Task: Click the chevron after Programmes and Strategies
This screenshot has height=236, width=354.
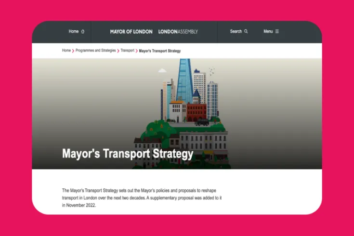Action: 118,51
